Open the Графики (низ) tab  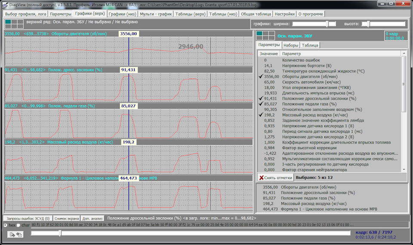click(123, 14)
